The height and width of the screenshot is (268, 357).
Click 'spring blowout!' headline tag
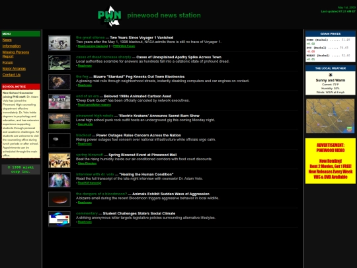click(x=89, y=155)
